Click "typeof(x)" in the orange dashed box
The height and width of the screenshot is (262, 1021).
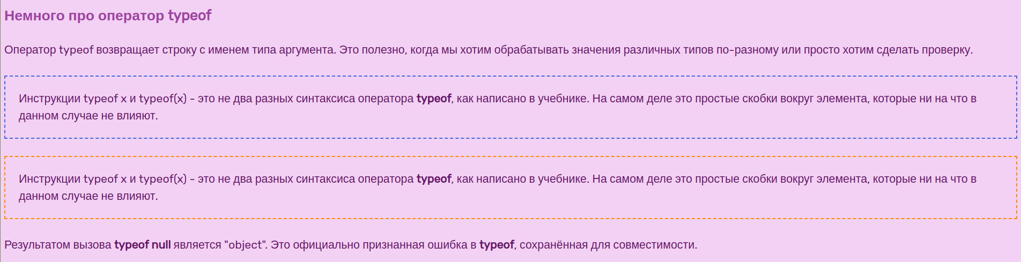point(163,179)
